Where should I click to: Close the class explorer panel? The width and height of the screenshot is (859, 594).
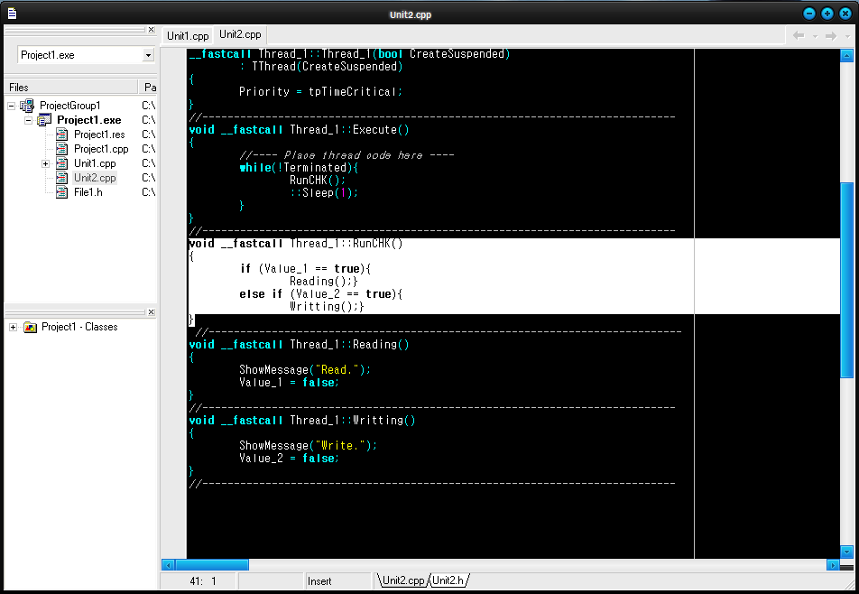(x=151, y=312)
